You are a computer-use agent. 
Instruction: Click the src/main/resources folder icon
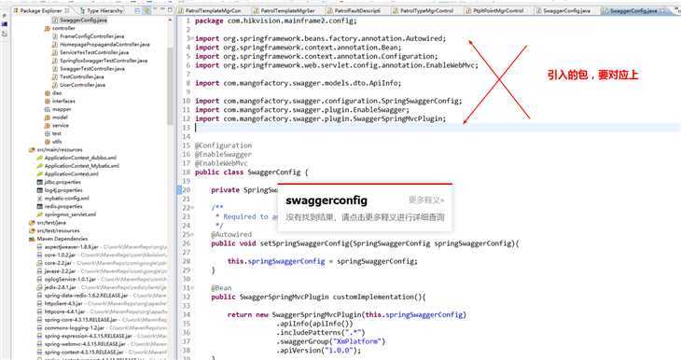point(32,150)
